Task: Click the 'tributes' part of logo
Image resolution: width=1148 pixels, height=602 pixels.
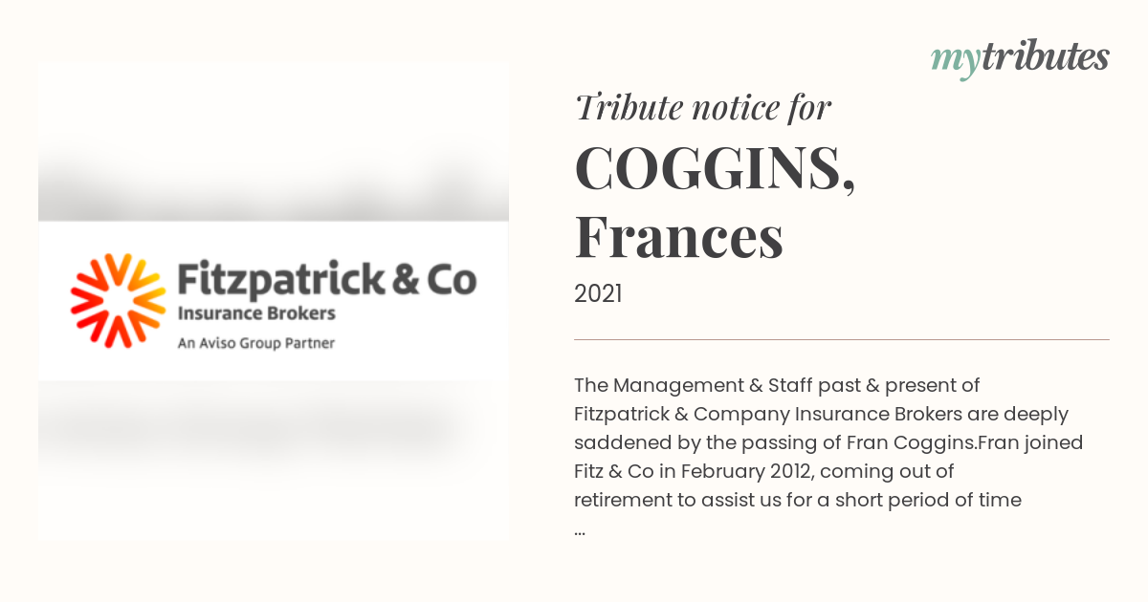Action: (x=1046, y=57)
